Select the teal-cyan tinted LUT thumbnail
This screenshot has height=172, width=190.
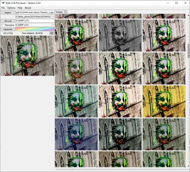(76, 101)
